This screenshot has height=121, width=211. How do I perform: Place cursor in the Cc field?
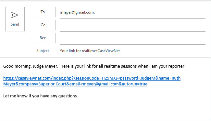tap(132, 26)
